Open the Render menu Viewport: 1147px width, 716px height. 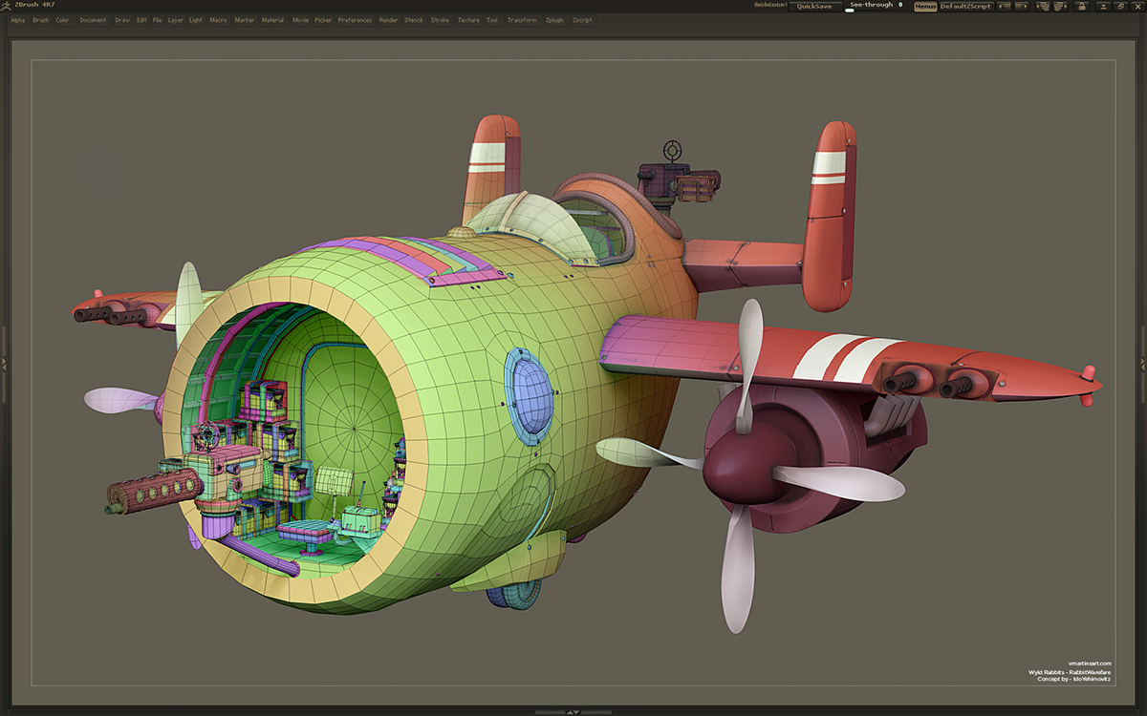388,20
